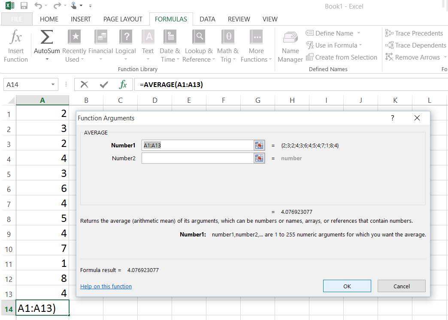The height and width of the screenshot is (320, 448).
Task: Select row 14 header
Action: [9, 309]
